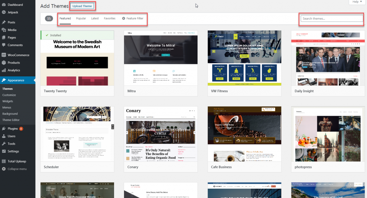Open Media library icon in sidebar
367x198 pixels.
click(x=4, y=30)
